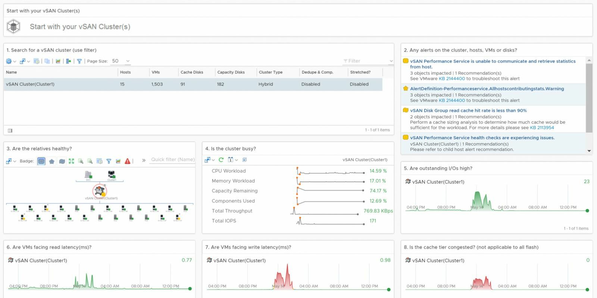Open the Disk Group read cache hit rate alert
Screen dimensions: 597x298
[468, 111]
